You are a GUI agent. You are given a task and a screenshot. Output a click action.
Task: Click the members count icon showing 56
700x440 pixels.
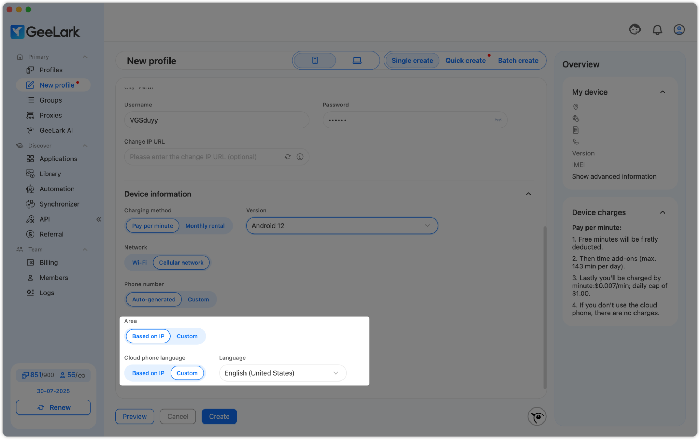point(62,375)
